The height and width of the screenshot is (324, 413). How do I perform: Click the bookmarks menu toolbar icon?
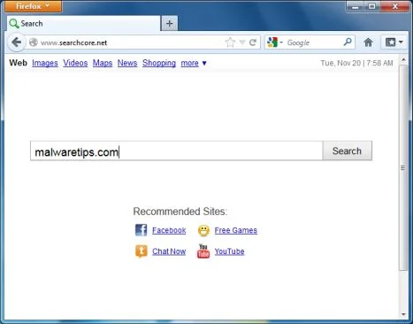390,42
